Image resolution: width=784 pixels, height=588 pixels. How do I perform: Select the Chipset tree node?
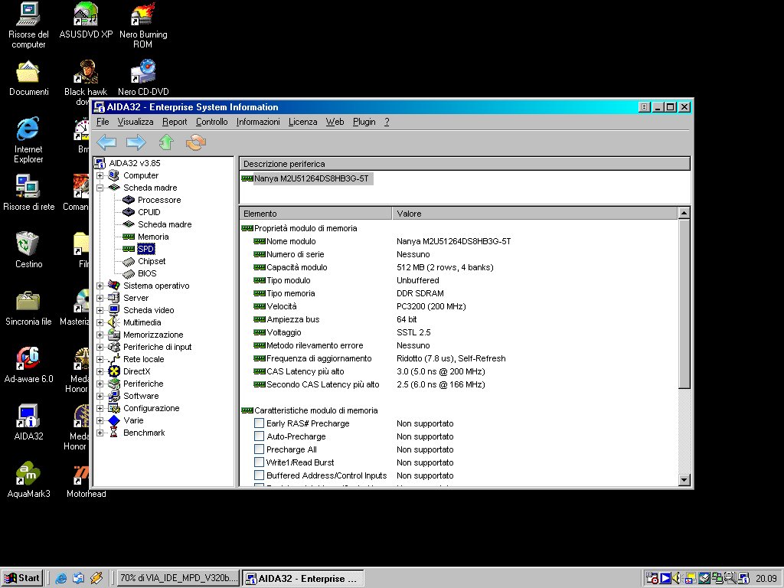click(152, 261)
